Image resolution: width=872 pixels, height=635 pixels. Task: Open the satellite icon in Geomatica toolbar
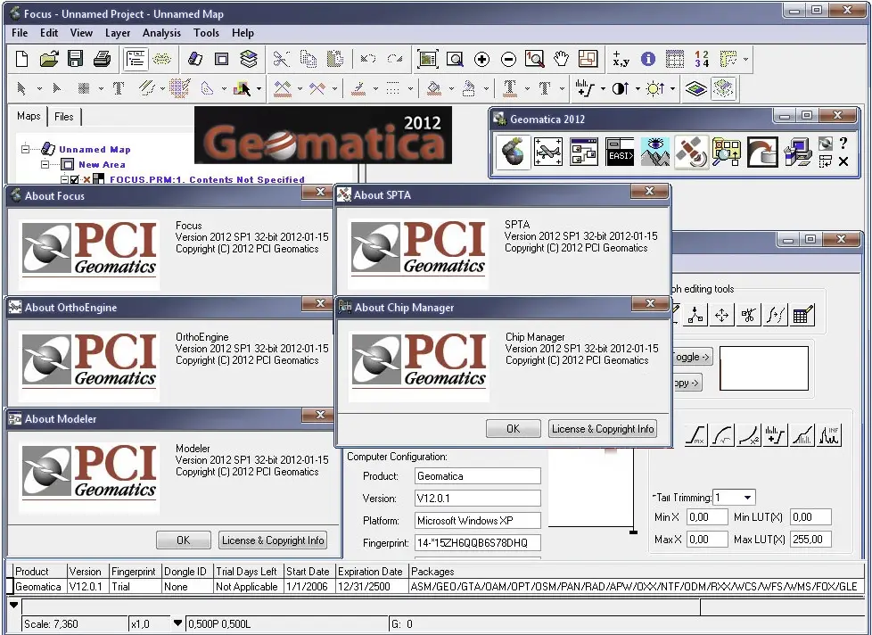pos(691,152)
